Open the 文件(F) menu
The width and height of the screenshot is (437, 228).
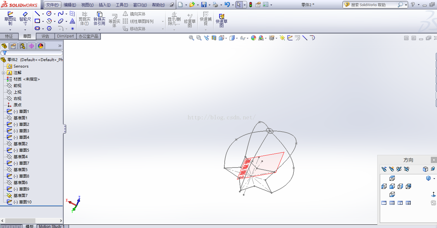(x=53, y=5)
